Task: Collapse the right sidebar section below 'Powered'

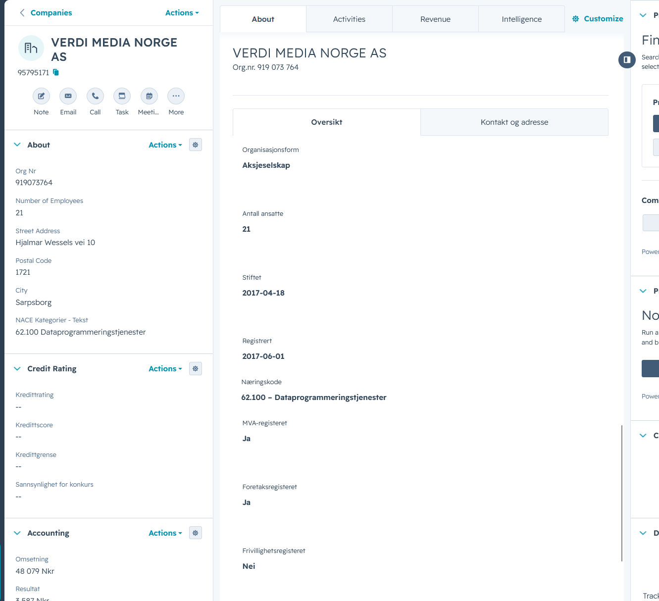Action: coord(643,291)
